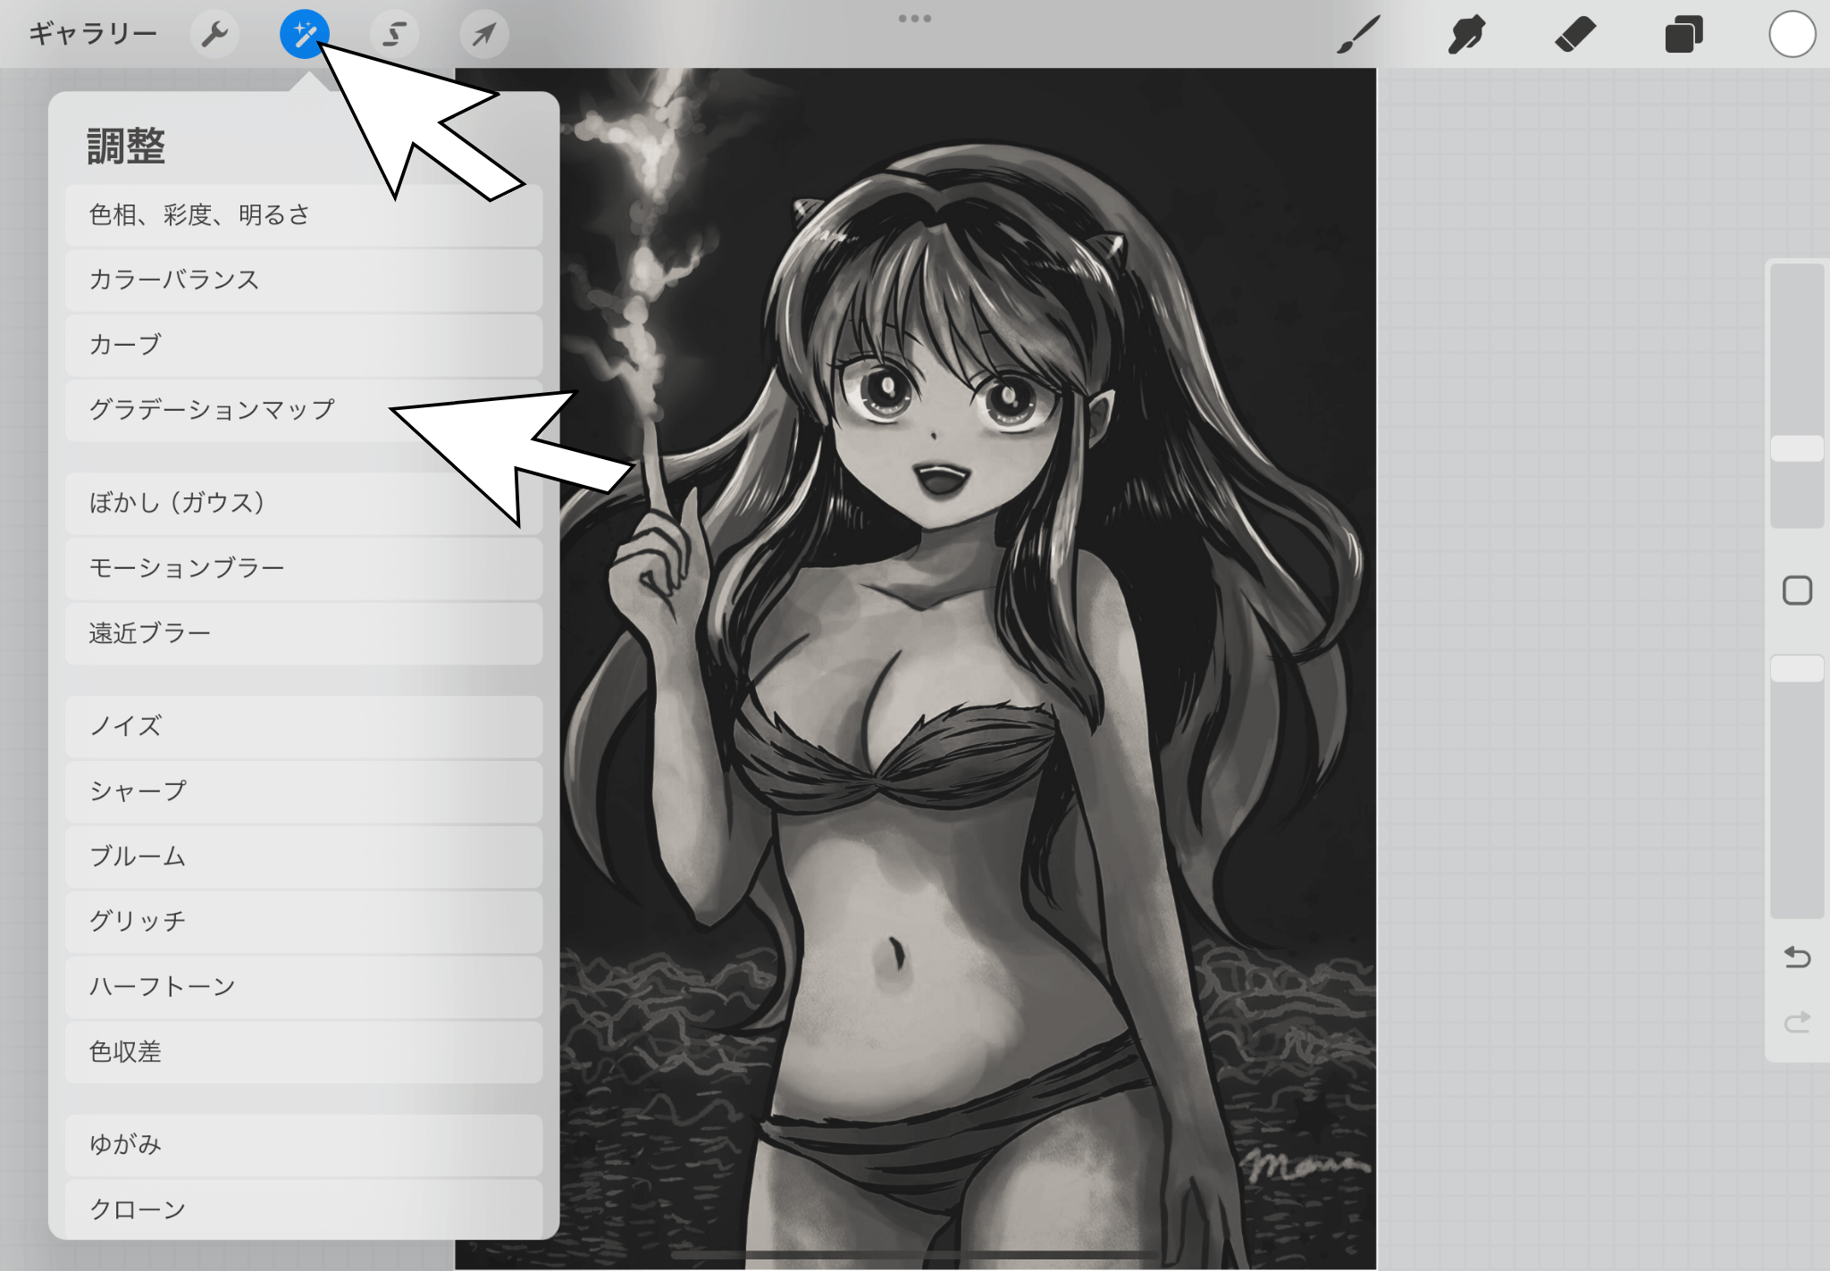
Task: Choose グラデーションマップ from adjustments
Action: (213, 410)
